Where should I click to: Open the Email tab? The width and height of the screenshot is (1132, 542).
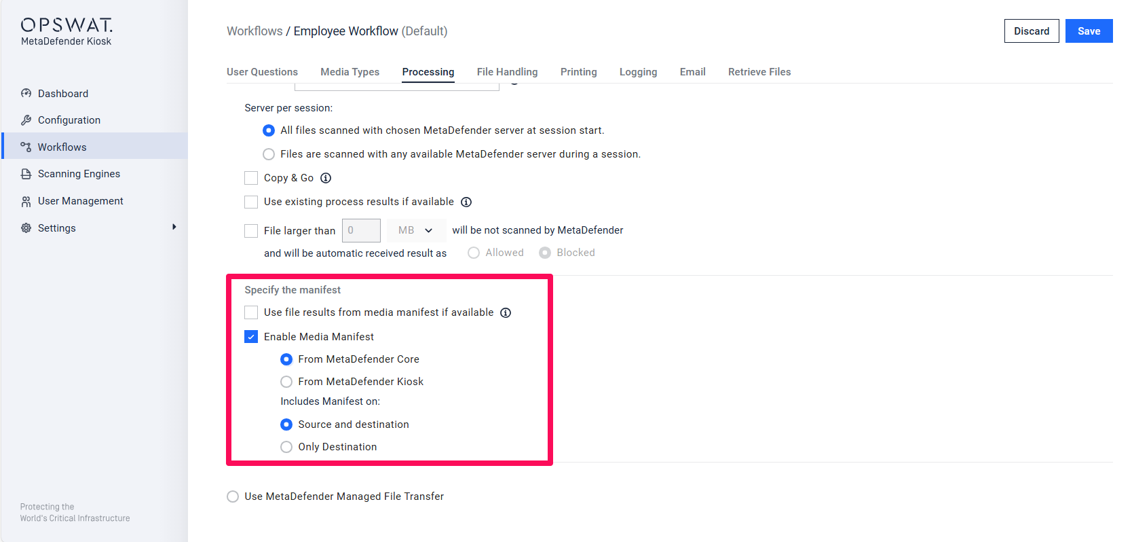pyautogui.click(x=693, y=72)
